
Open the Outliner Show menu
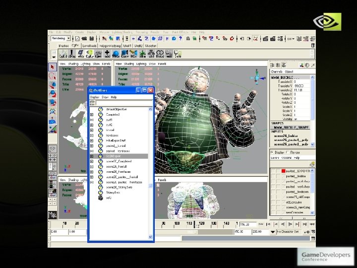tap(105, 97)
